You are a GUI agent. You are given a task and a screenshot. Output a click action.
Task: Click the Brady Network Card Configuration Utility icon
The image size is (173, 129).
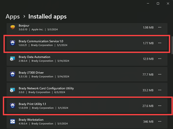tap(12, 90)
